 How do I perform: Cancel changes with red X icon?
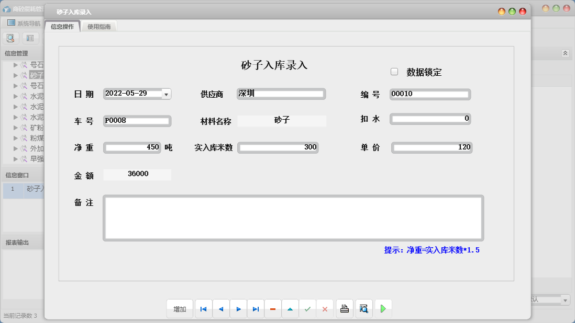pyautogui.click(x=325, y=308)
